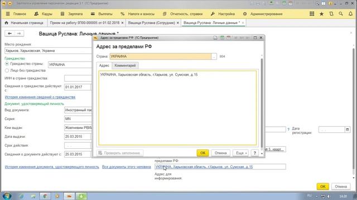Open favorites star icon
The width and height of the screenshot is (357, 200).
321,14
